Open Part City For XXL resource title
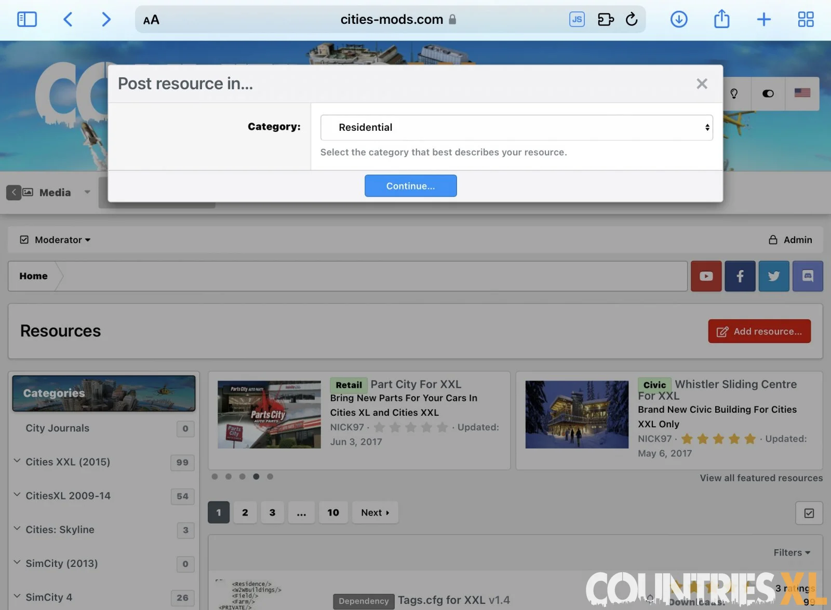The height and width of the screenshot is (610, 831). [415, 385]
